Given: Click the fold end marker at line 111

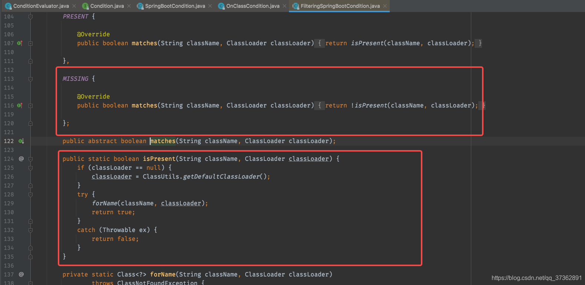Looking at the screenshot, I should coord(31,61).
